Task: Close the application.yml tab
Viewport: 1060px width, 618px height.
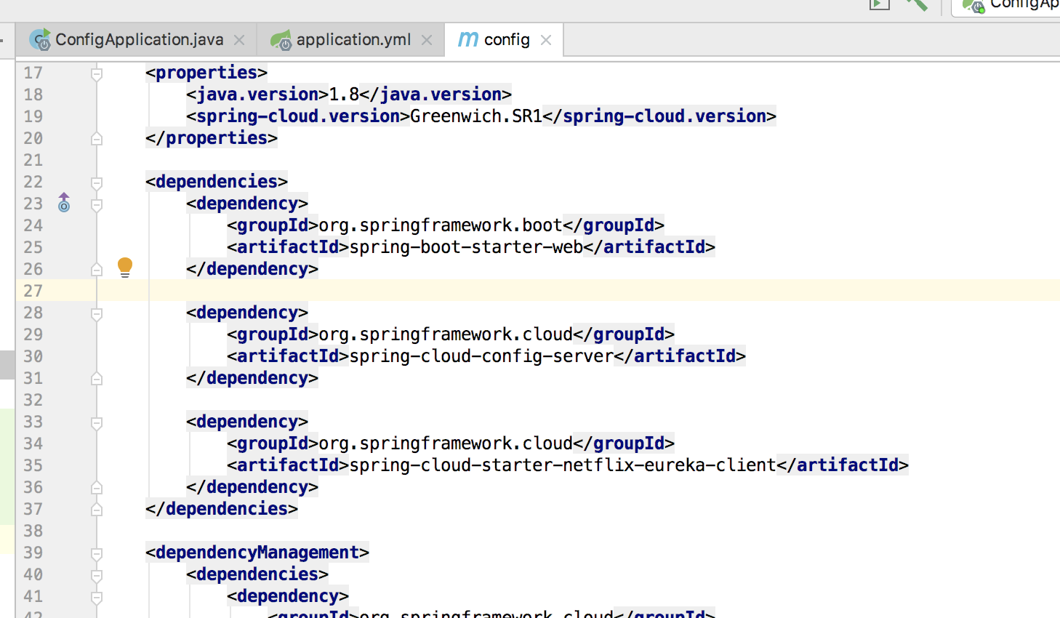Action: (x=427, y=41)
